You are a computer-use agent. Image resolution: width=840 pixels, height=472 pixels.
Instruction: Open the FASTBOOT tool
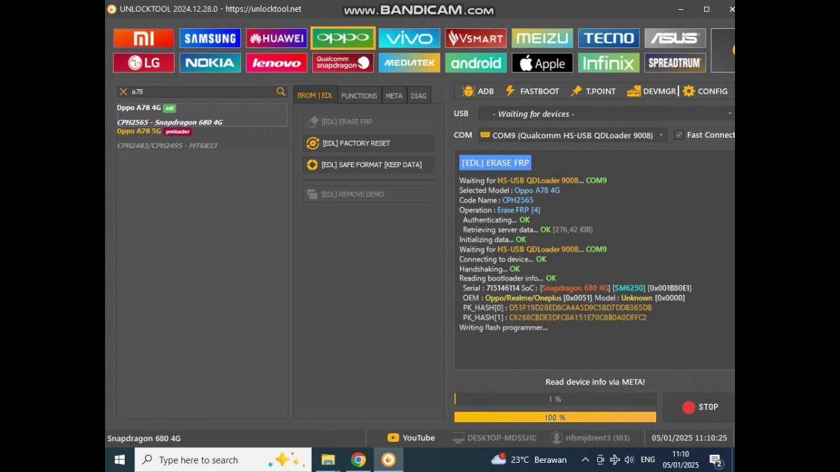tap(532, 91)
